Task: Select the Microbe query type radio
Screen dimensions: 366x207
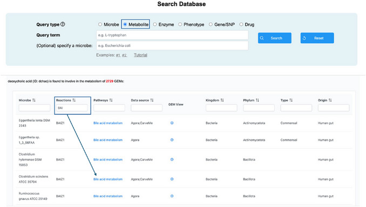Action: pyautogui.click(x=100, y=24)
